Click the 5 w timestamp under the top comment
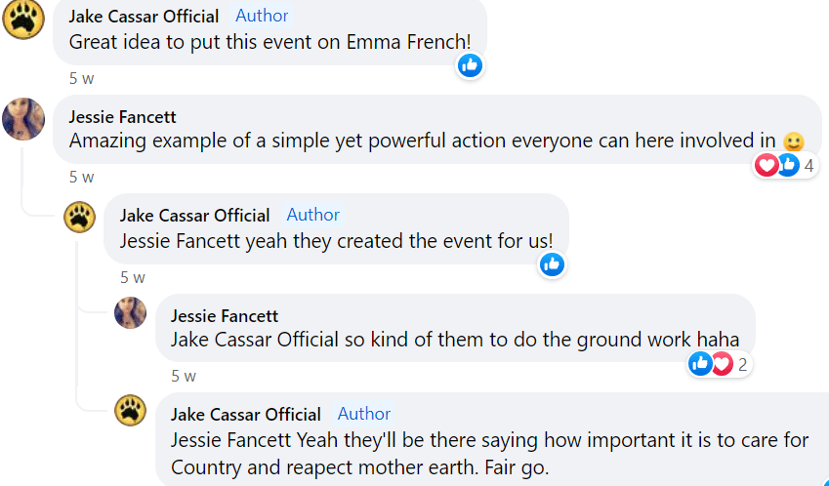The image size is (829, 486). pyautogui.click(x=81, y=78)
